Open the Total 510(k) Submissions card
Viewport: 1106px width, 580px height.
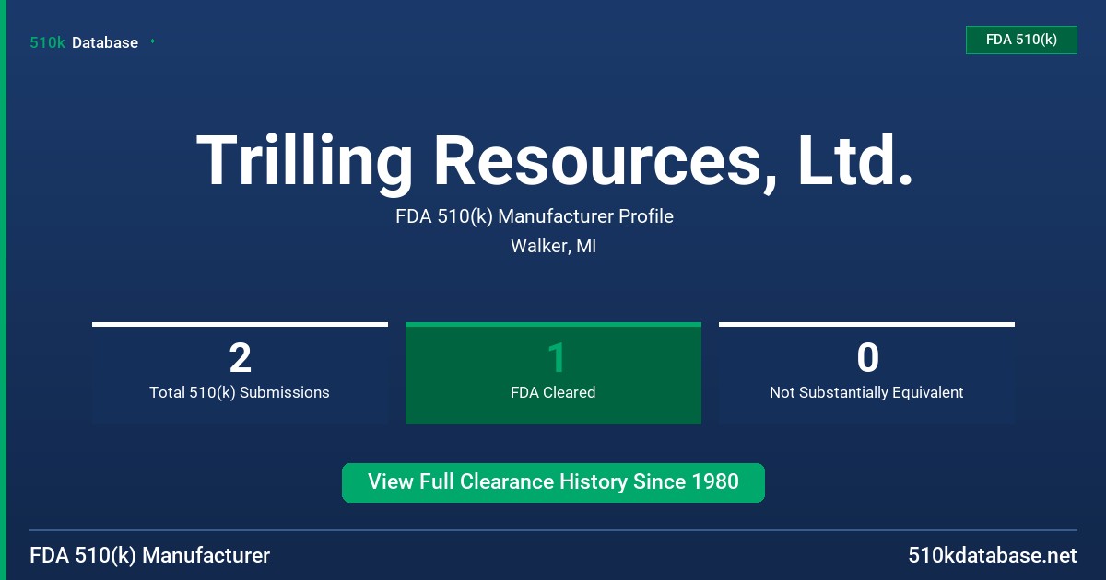tap(240, 374)
